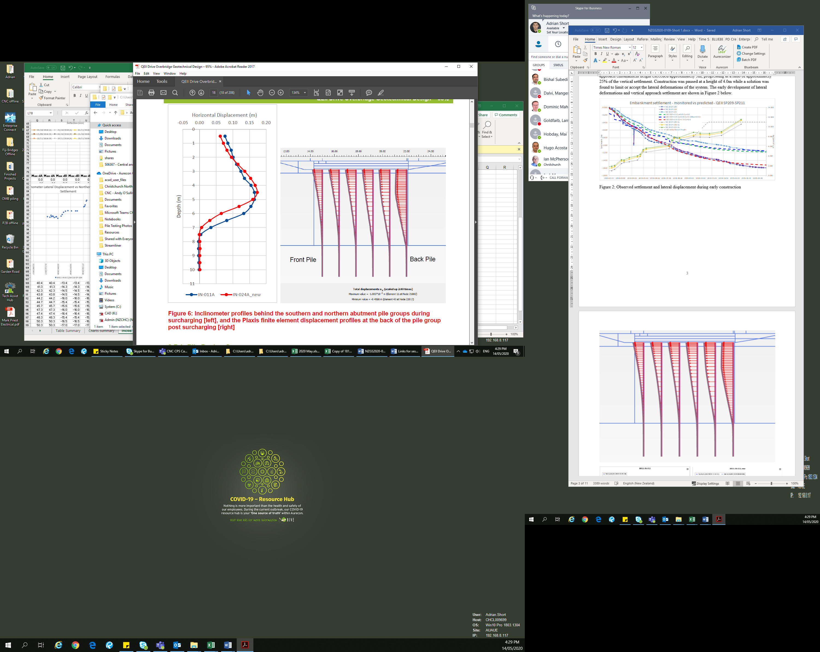Go to next page in Acrobat
This screenshot has height=652, width=820.
[201, 92]
